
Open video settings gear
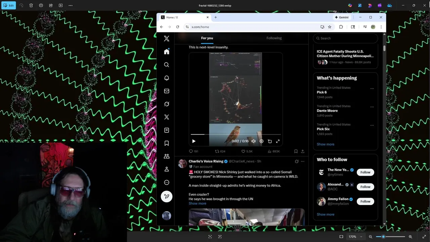coord(262,142)
